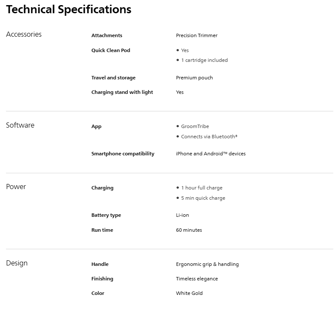Select the Software section label
This screenshot has width=335, height=309.
click(x=20, y=125)
